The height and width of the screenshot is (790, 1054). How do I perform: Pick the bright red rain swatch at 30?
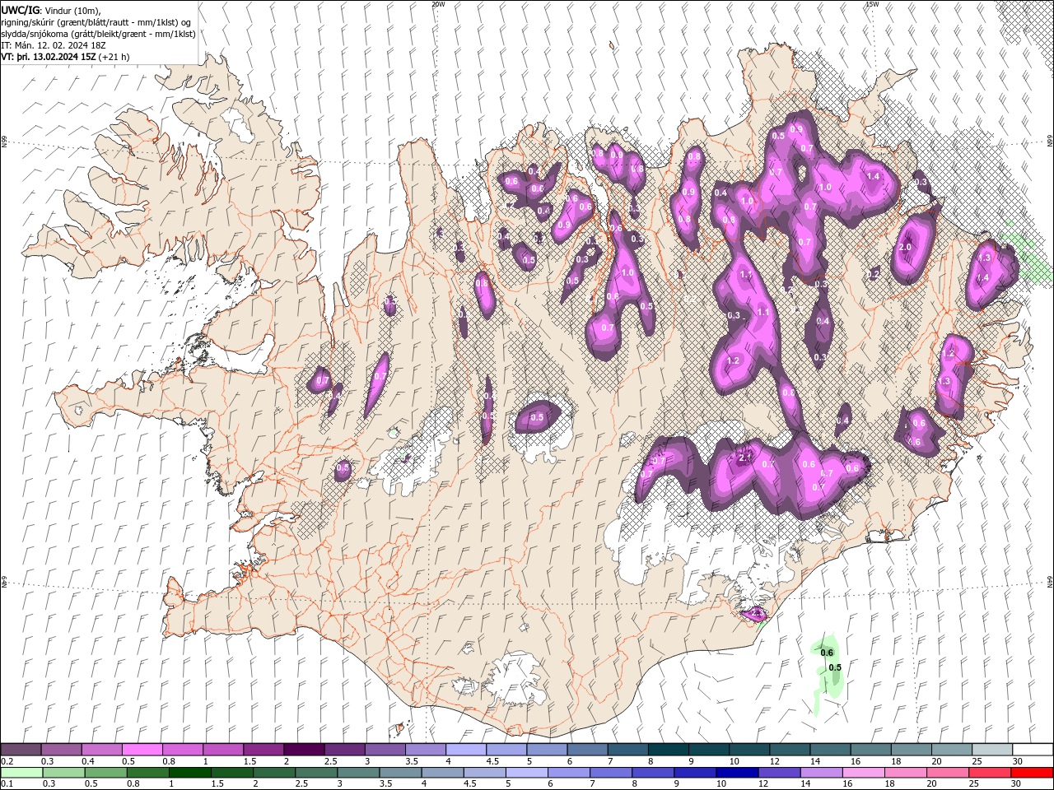coord(1033,773)
